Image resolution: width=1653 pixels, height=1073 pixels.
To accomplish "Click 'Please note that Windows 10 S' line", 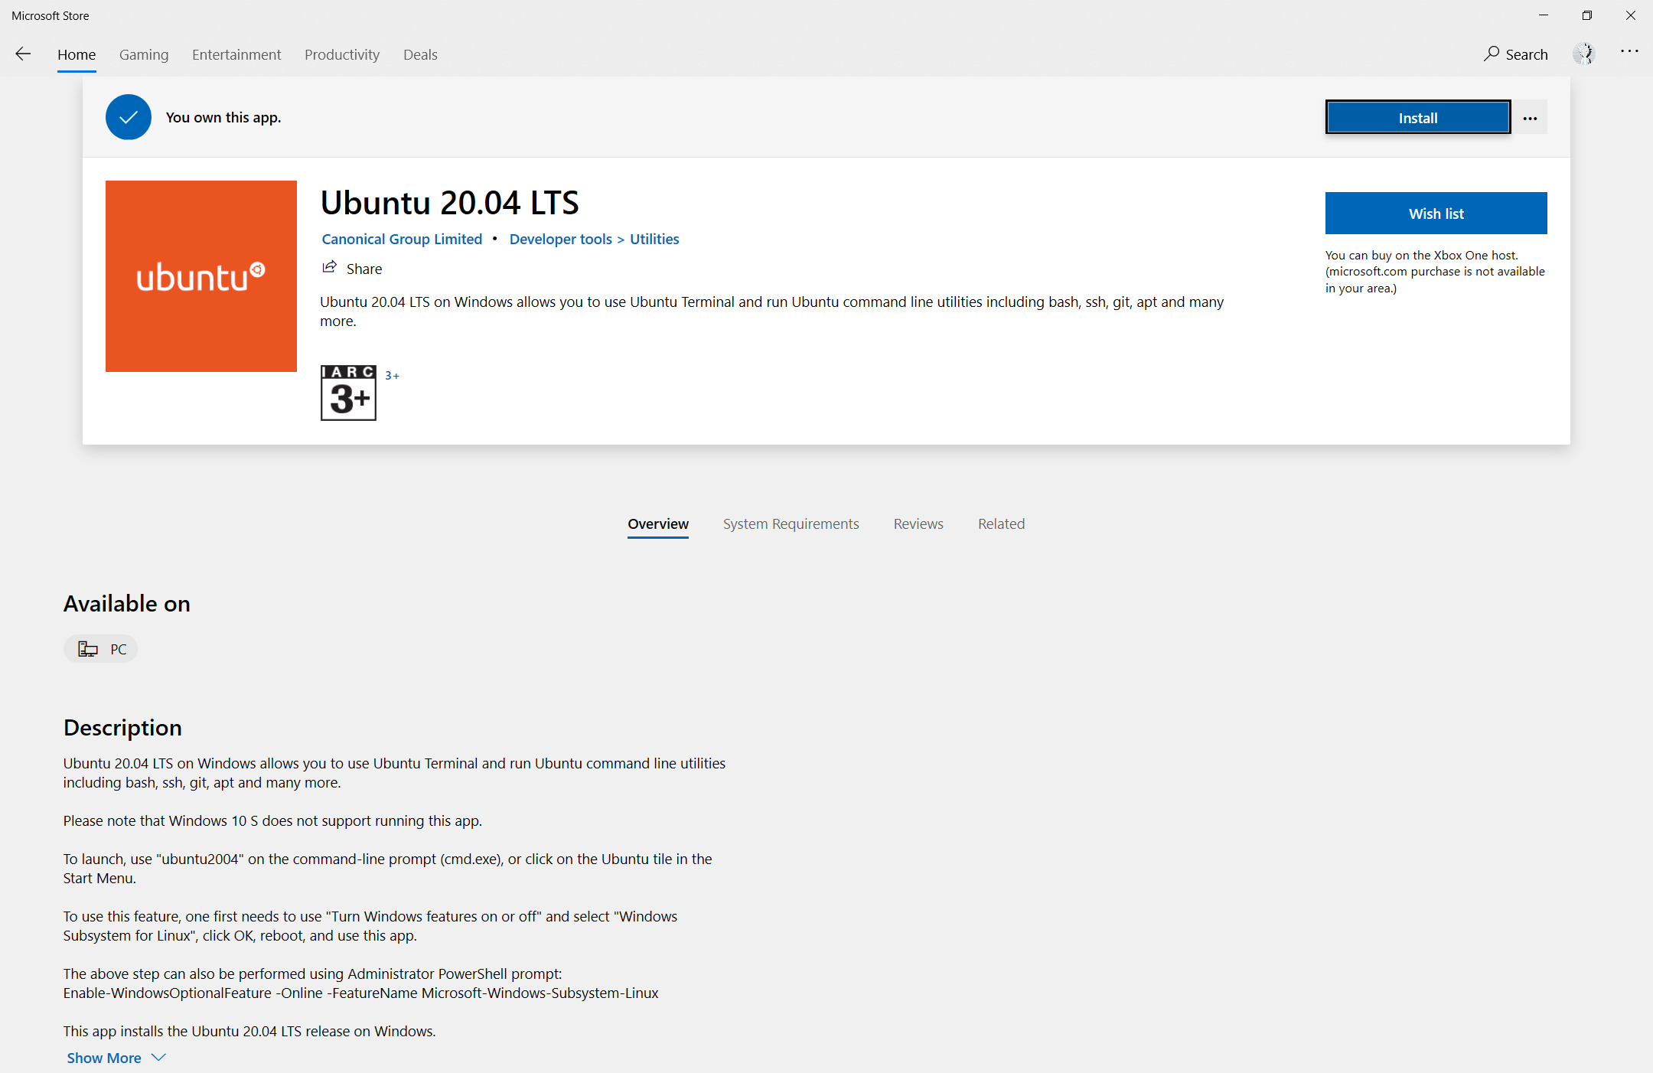I will click(x=272, y=820).
